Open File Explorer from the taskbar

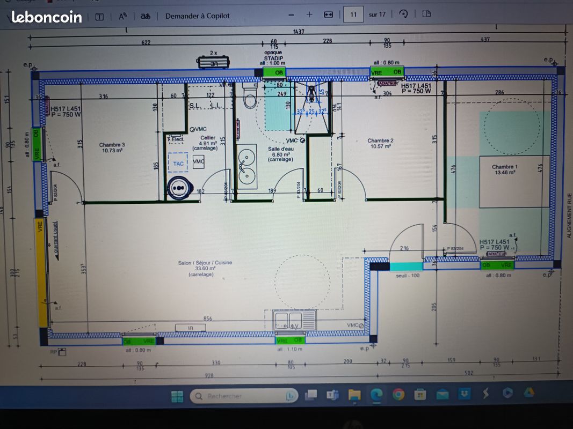[354, 394]
